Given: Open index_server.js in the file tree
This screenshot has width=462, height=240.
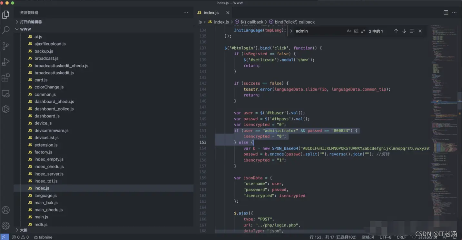Looking at the screenshot, I should 49,174.
